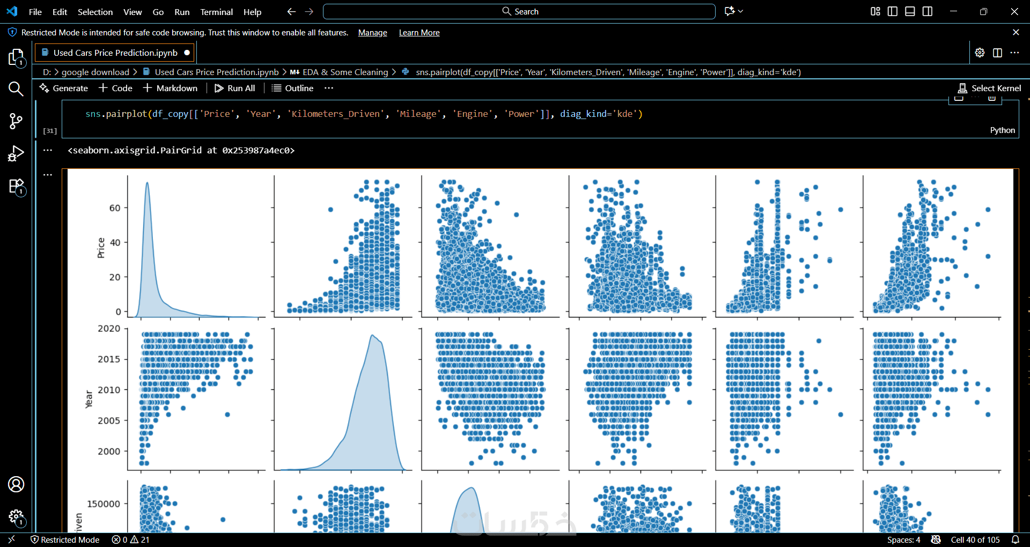The image size is (1030, 547).
Task: Click the Search command center field
Action: (x=519, y=11)
